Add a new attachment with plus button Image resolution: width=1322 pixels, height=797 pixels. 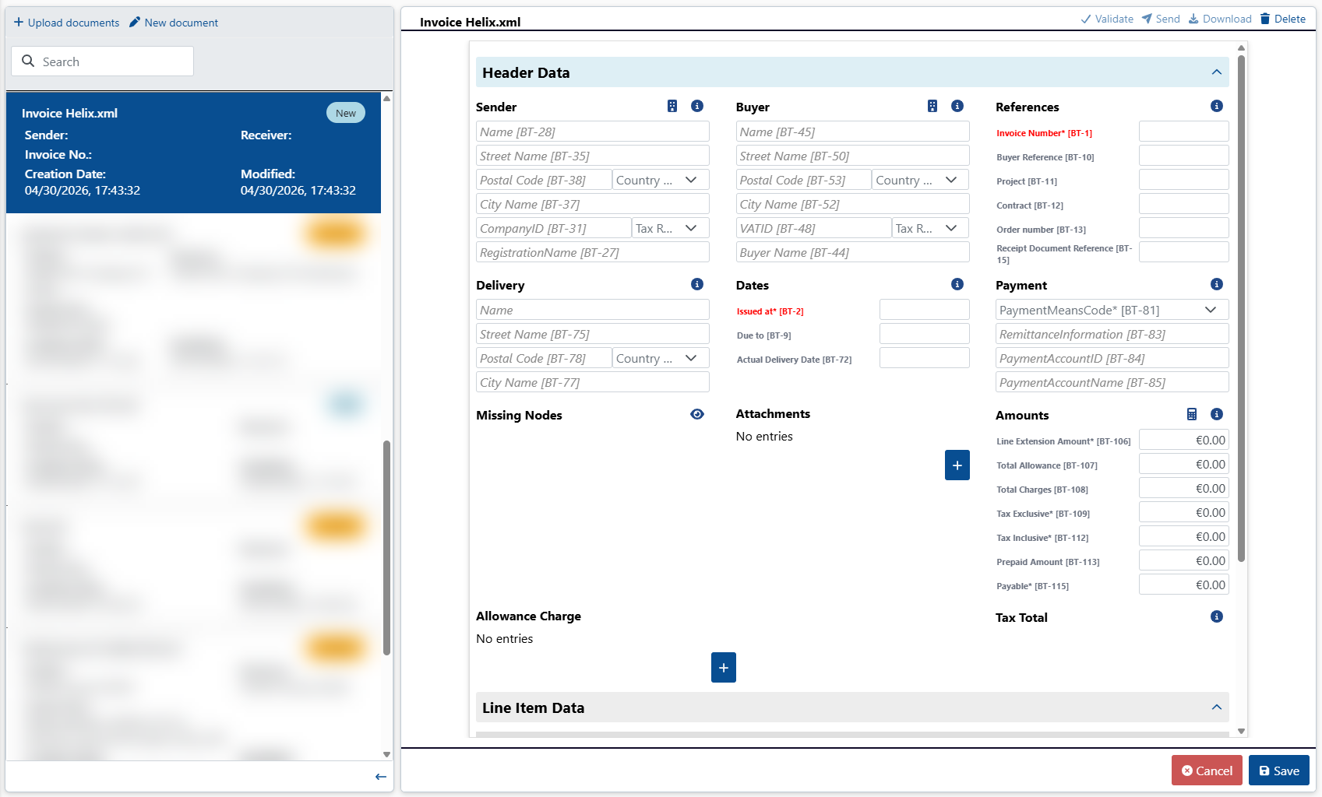(957, 465)
